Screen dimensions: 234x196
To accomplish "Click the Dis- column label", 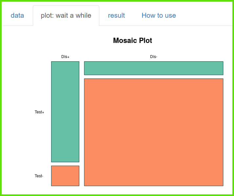I will point(154,57).
